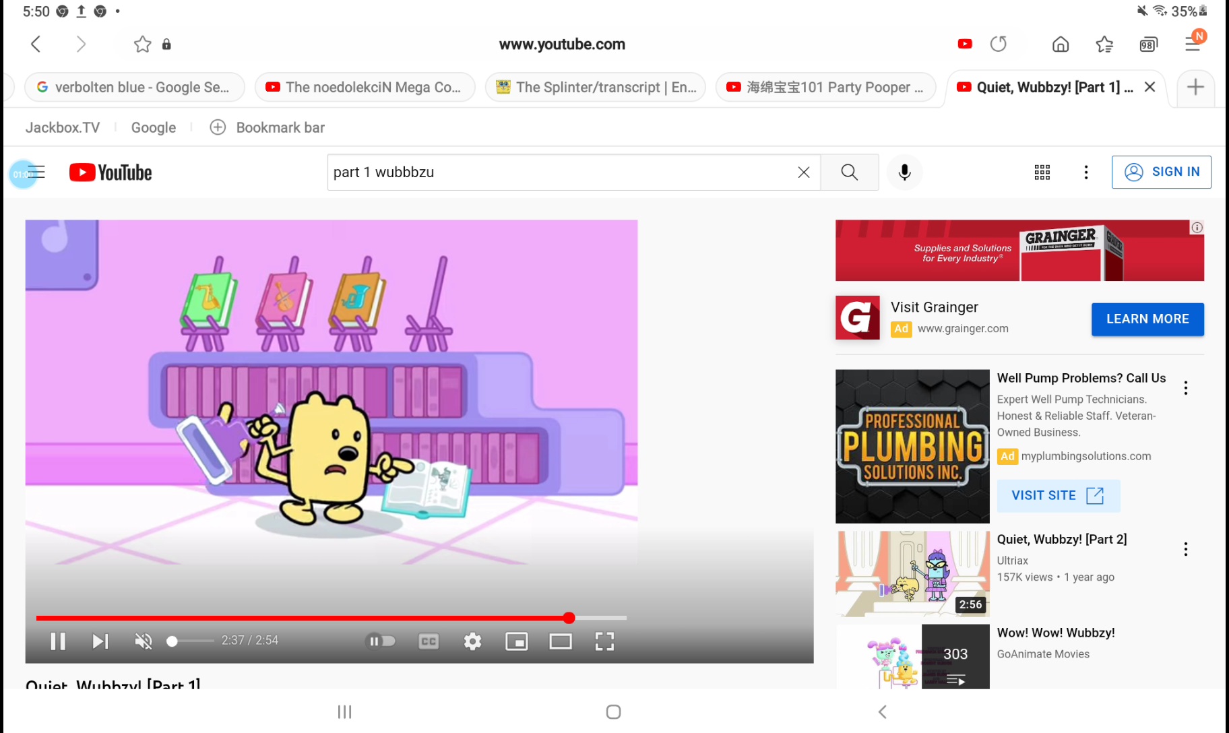Viewport: 1229px width, 733px height.
Task: Open Android recent apps button
Action: (x=344, y=712)
